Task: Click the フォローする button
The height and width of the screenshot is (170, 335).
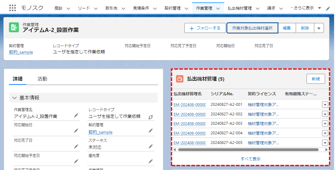Action: pyautogui.click(x=205, y=28)
